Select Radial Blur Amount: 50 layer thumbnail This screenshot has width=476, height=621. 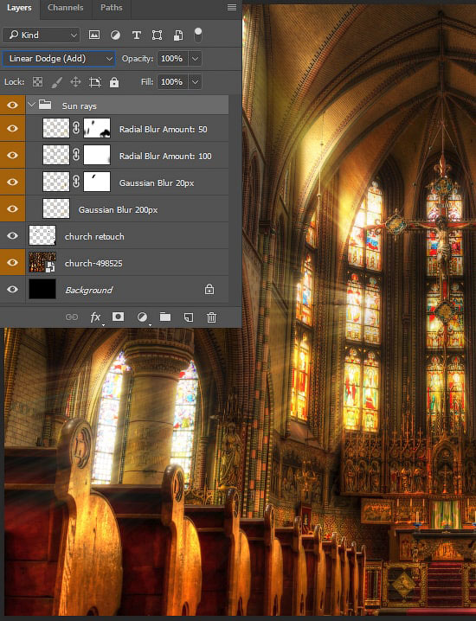[x=56, y=128]
